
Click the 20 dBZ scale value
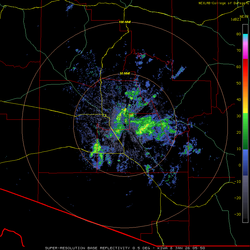239,132
